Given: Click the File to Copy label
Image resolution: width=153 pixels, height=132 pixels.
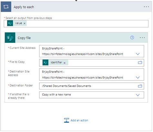Looking at the screenshot, I should (17, 62).
